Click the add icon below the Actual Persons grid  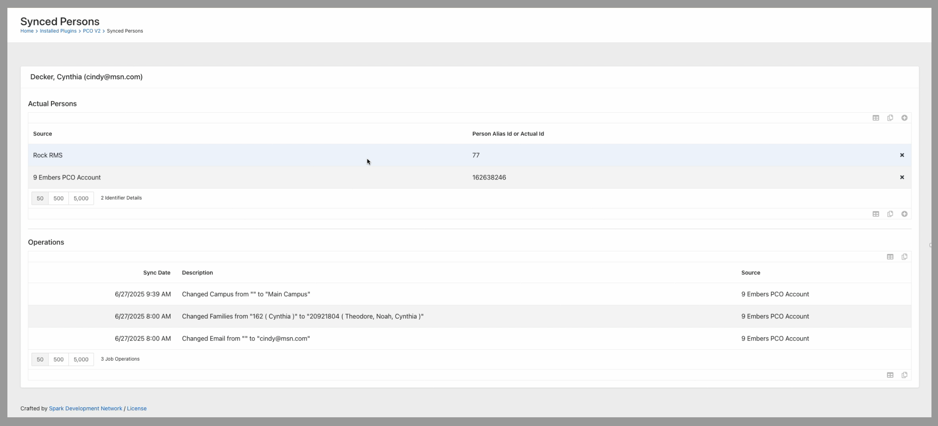(904, 214)
